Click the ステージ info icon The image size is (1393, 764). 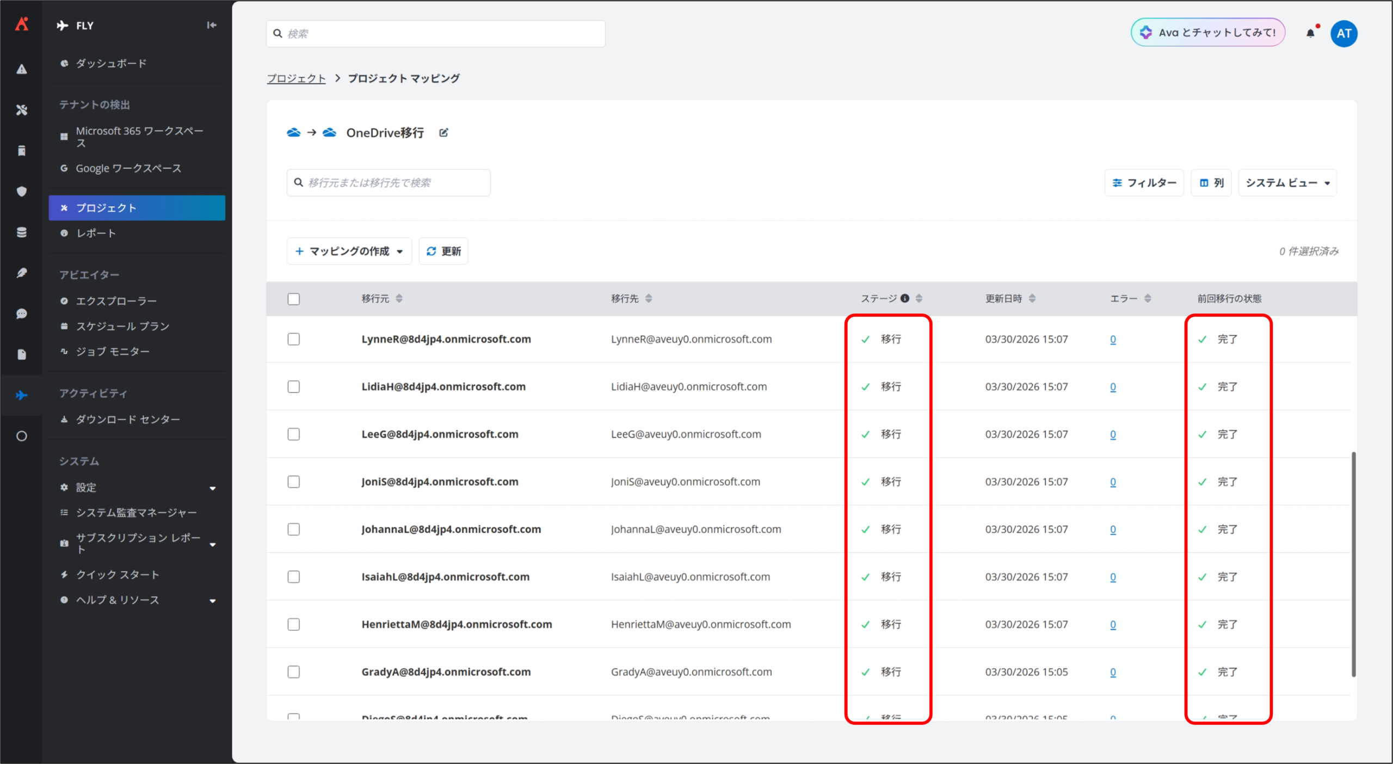click(x=905, y=298)
